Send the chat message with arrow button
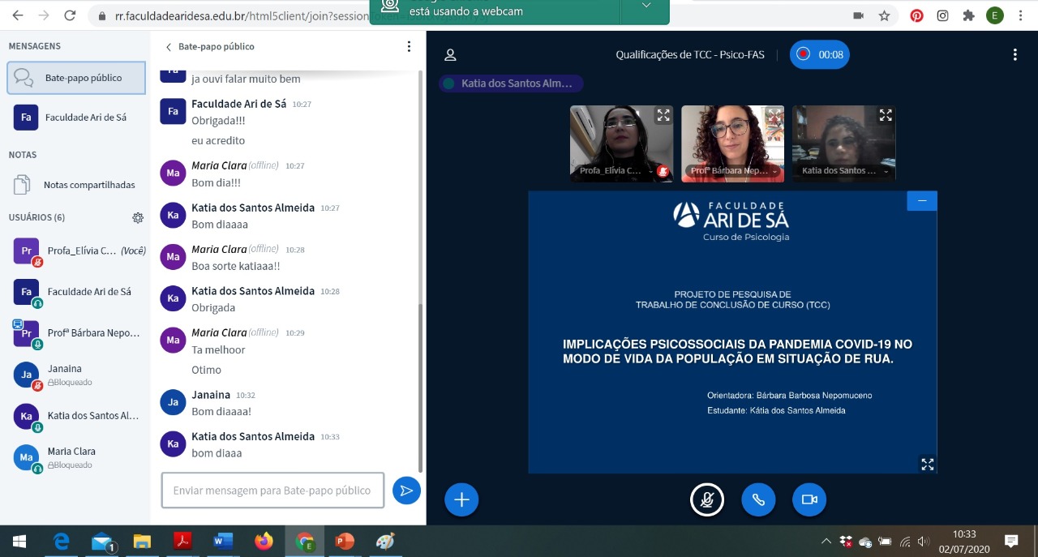This screenshot has width=1038, height=557. tap(406, 491)
